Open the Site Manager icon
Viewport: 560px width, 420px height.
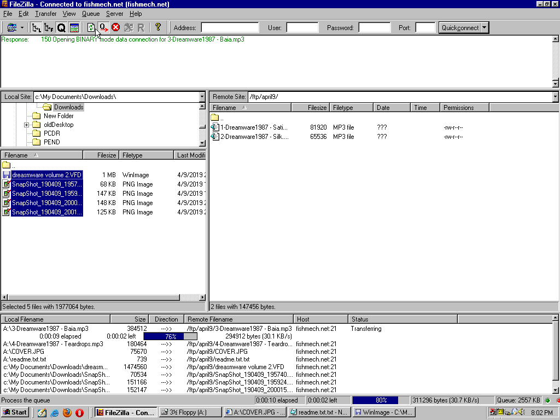pos(11,27)
